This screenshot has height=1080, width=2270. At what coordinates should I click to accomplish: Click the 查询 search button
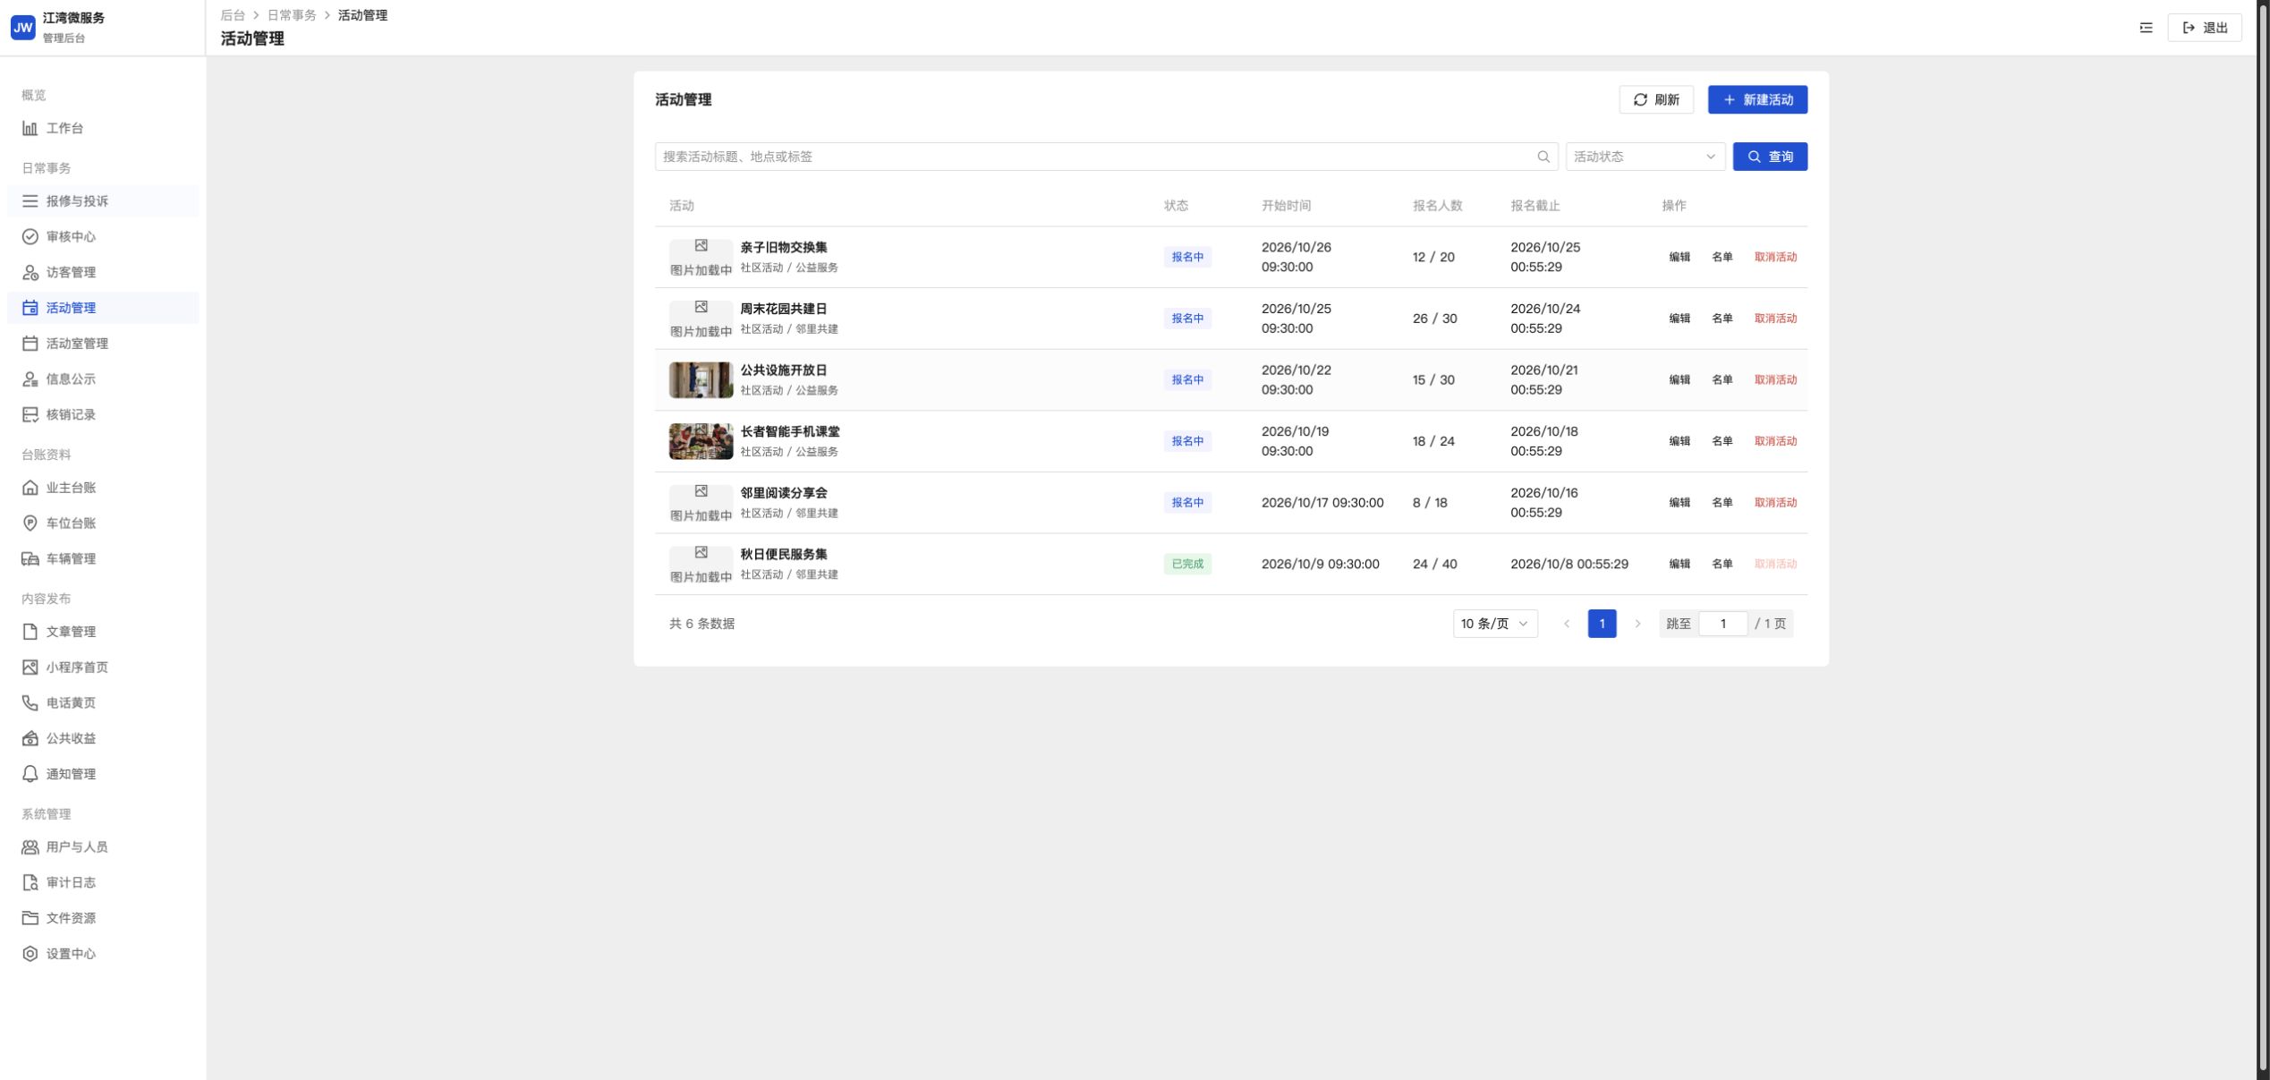click(x=1770, y=157)
